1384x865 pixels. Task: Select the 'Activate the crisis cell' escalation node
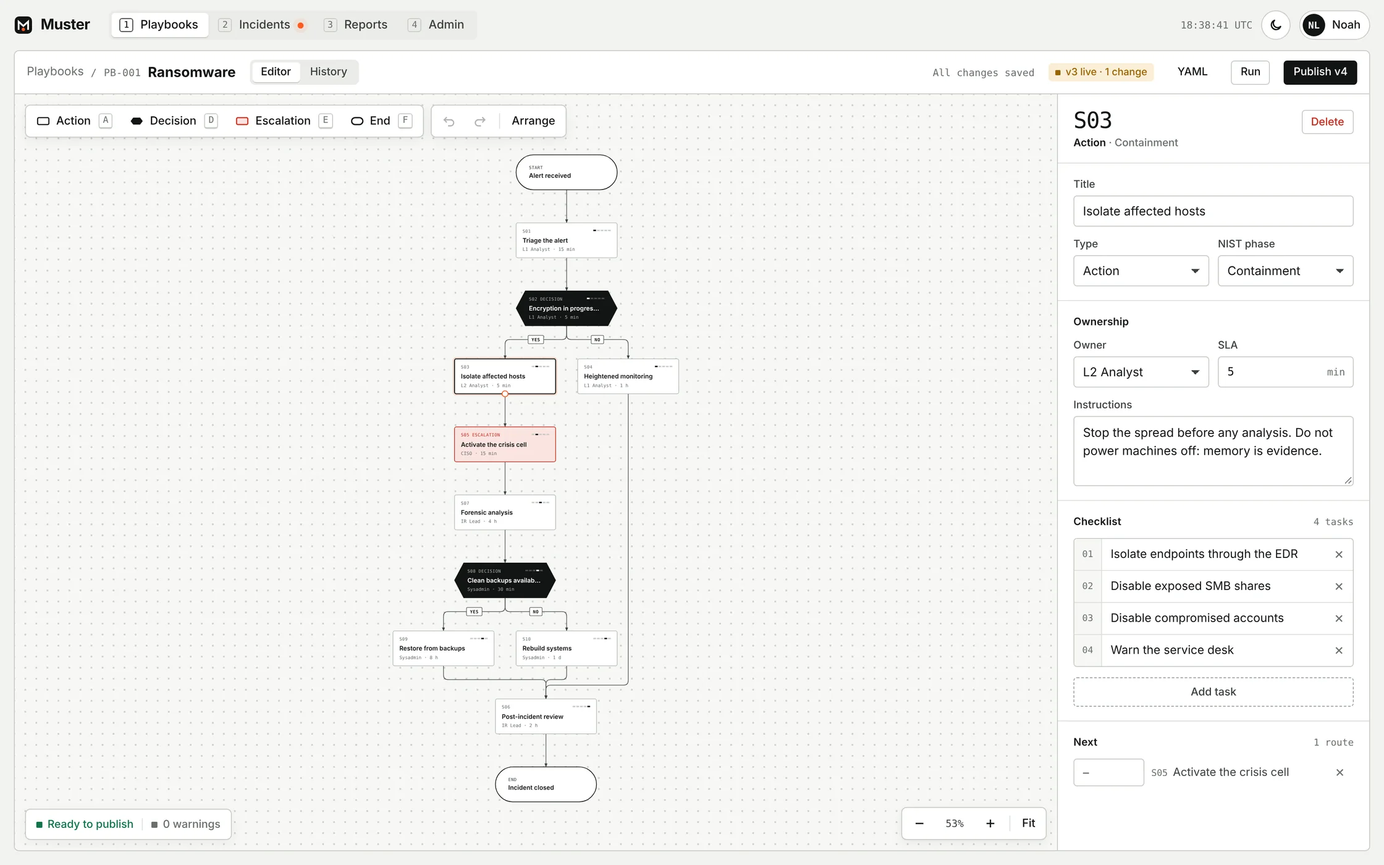pos(505,444)
